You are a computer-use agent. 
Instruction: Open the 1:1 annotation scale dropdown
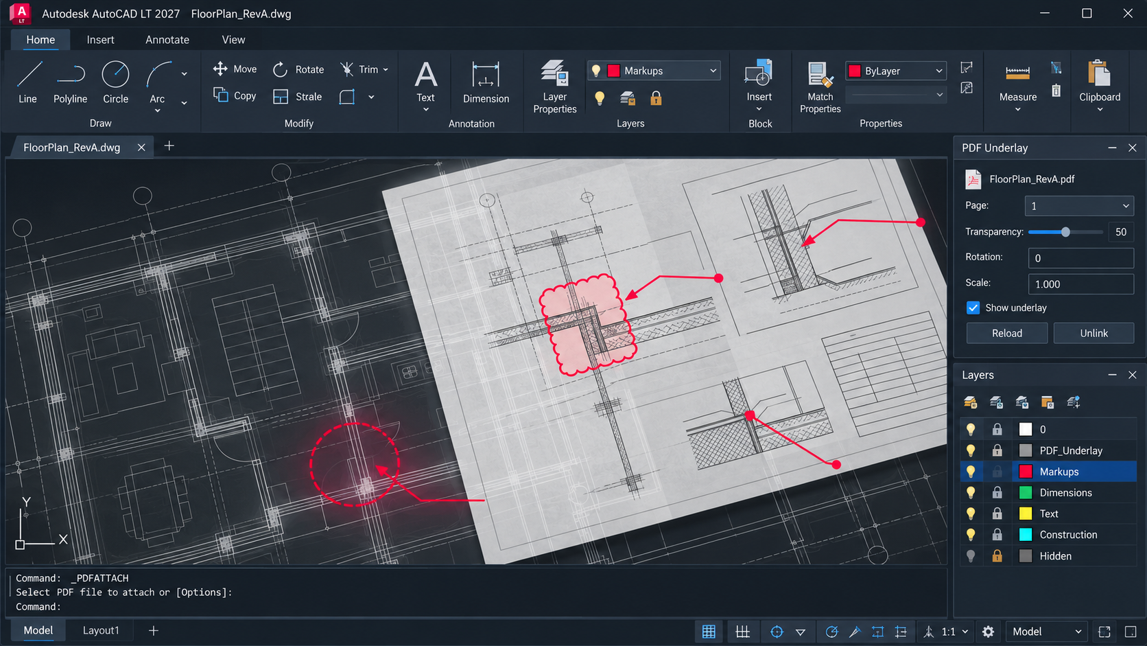point(955,632)
